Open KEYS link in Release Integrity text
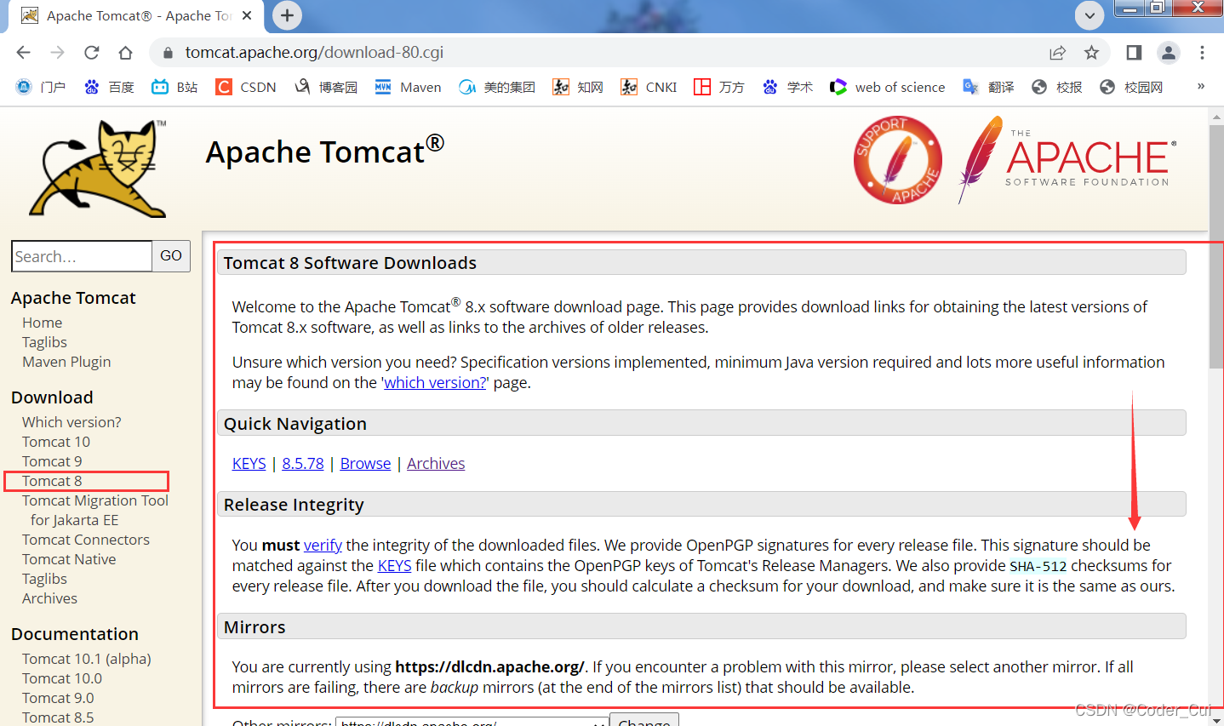The width and height of the screenshot is (1224, 726). coord(394,566)
